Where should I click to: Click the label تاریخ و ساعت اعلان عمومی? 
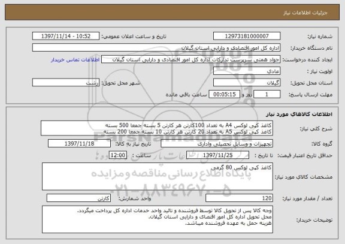pos(134,37)
